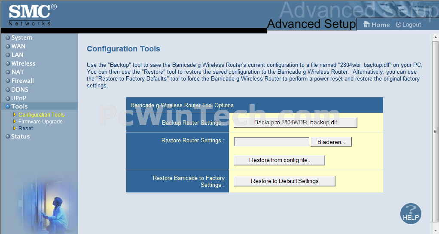Click bullet icon beside Status
The height and width of the screenshot is (234, 439).
tap(8, 137)
